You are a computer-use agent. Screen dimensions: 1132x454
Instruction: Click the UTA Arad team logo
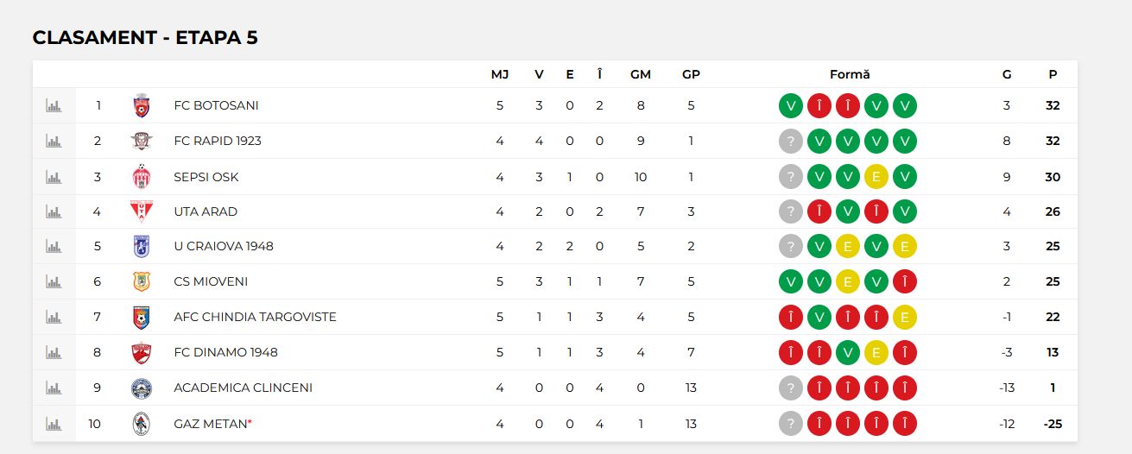[x=141, y=211]
